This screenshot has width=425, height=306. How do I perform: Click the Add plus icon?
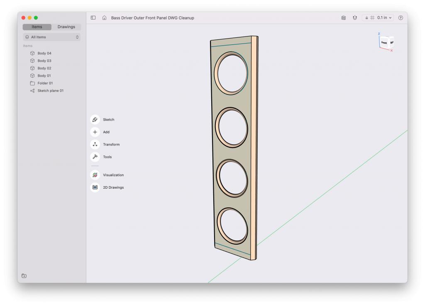click(x=95, y=132)
